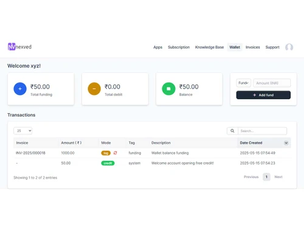This screenshot has height=228, width=304.
Task: Click the green Balance wallet icon
Action: 168,89
